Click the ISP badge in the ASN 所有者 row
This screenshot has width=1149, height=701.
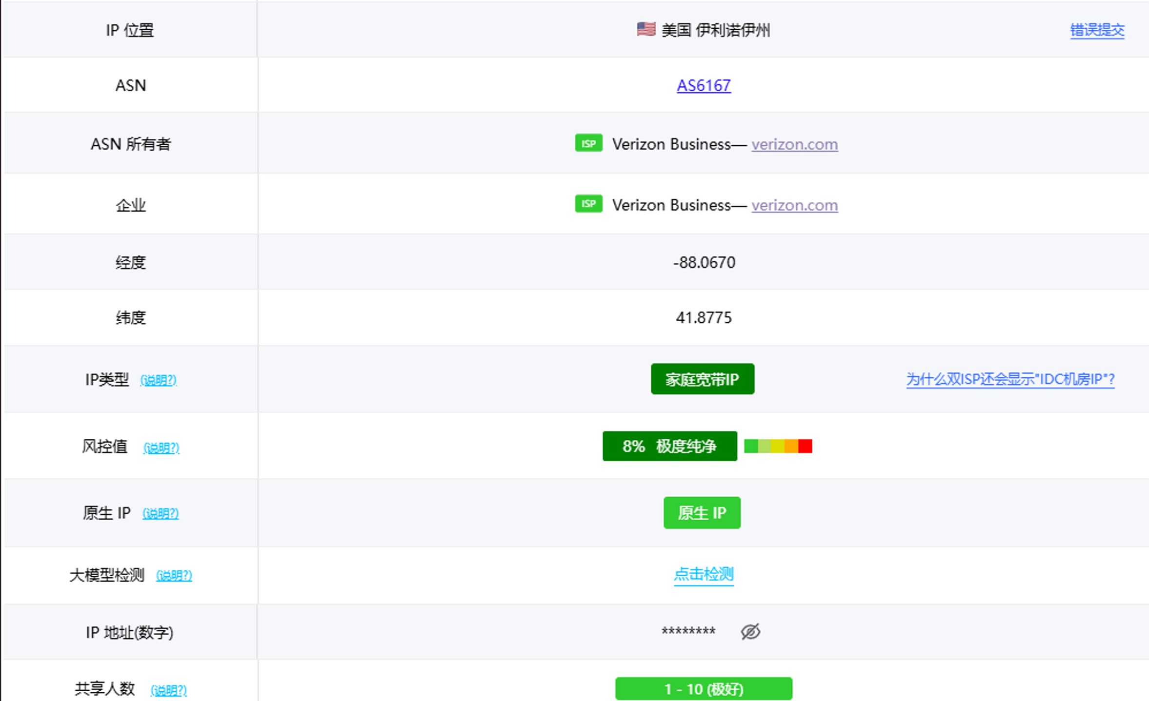pos(588,143)
